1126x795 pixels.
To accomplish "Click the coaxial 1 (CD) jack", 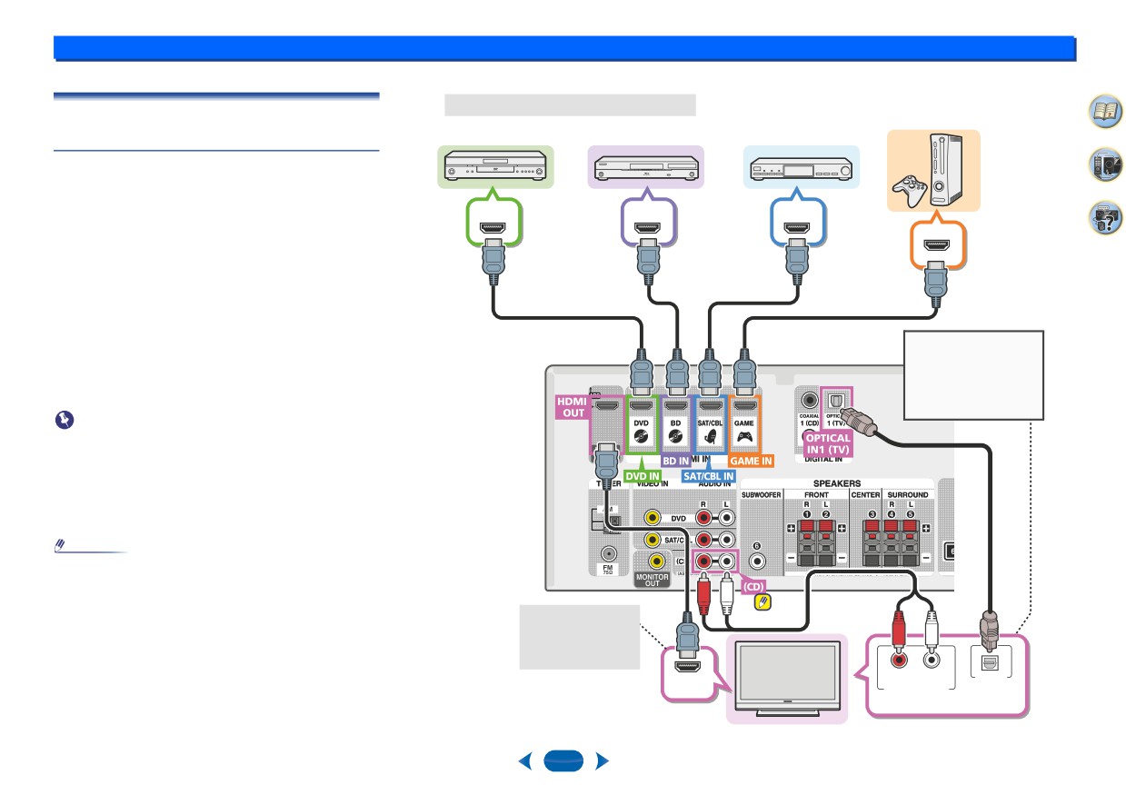I will (809, 399).
